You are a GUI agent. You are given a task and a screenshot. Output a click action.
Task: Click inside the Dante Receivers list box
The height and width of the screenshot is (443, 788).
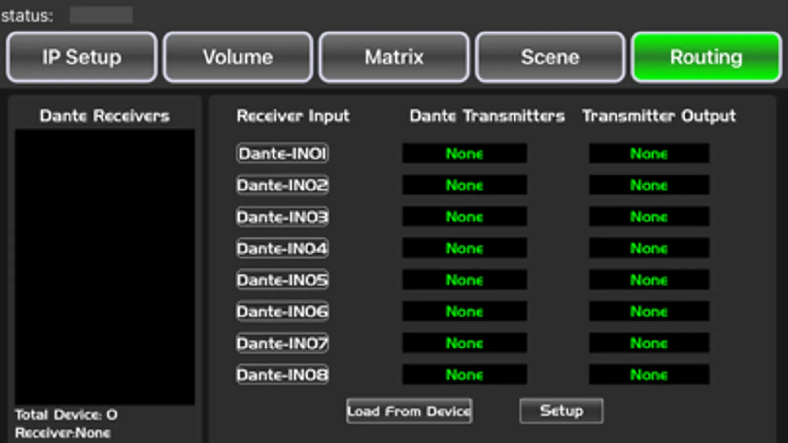pos(104,267)
